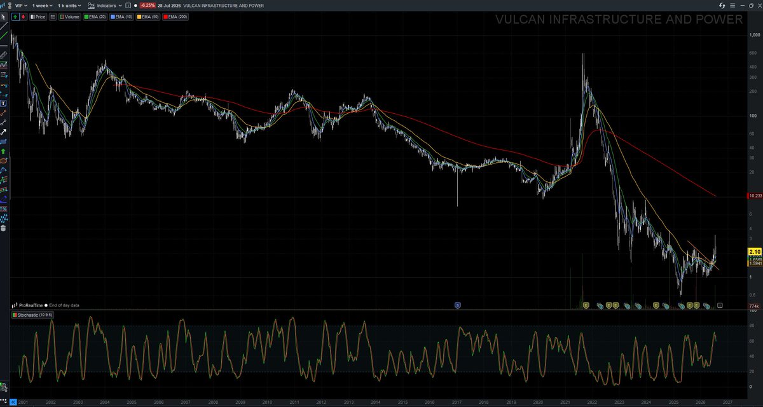Click the -6.25% change badge

(x=148, y=6)
